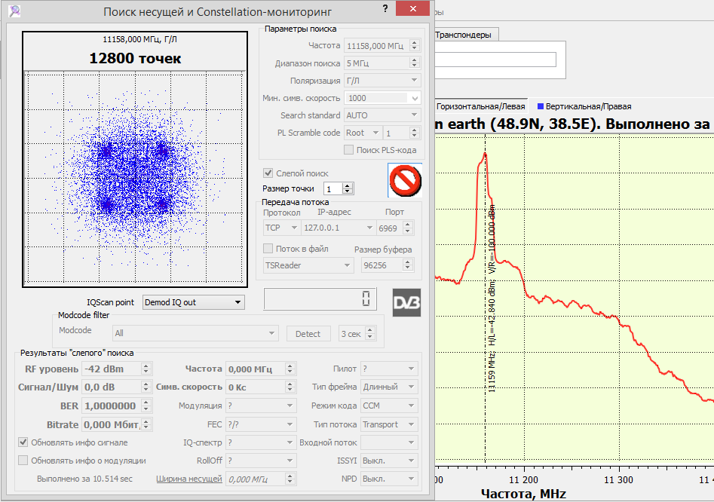Click the counter display showing 0
The width and height of the screenshot is (714, 502).
point(320,299)
